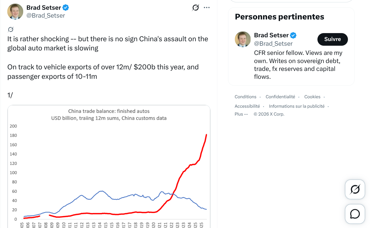Open Informations sur la publicité link

pyautogui.click(x=297, y=106)
